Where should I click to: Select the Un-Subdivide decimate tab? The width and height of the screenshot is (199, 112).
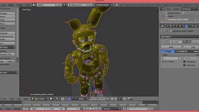[x=182, y=51]
